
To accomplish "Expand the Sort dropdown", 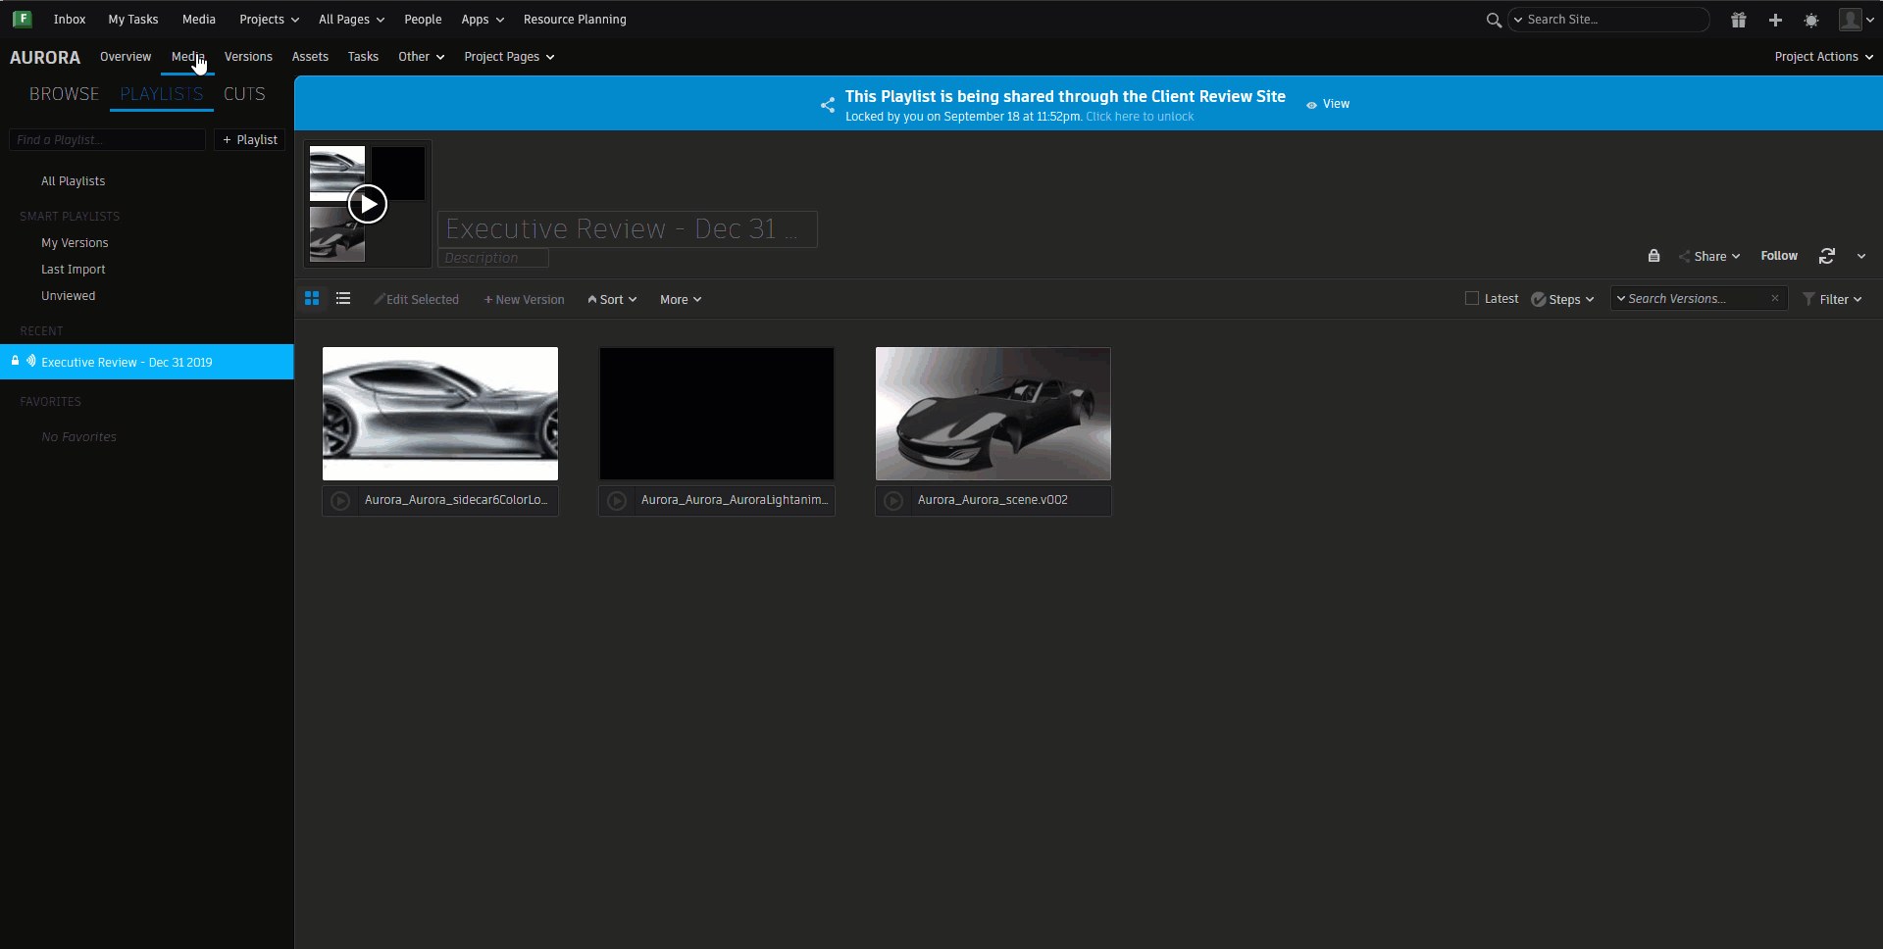I will 612,300.
